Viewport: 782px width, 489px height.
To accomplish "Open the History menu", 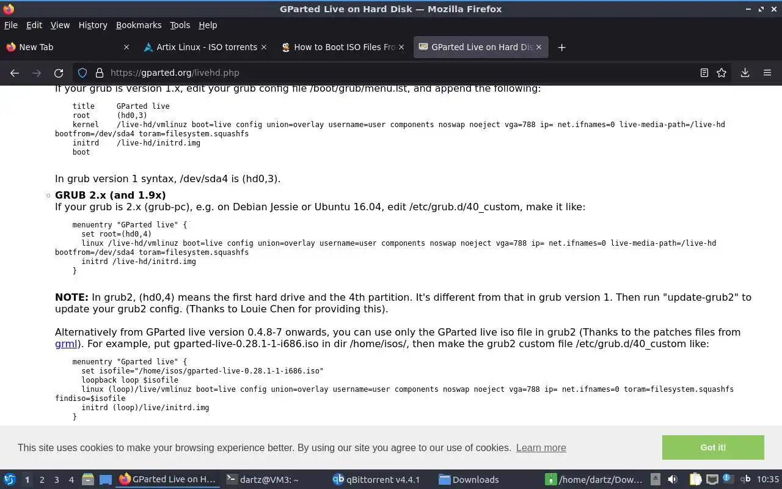I will point(93,25).
